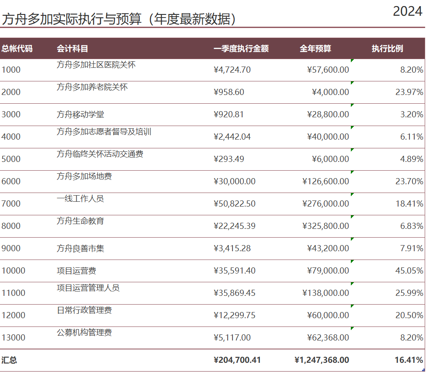Select amount ¥4,724.70
The image size is (426, 372).
(232, 70)
